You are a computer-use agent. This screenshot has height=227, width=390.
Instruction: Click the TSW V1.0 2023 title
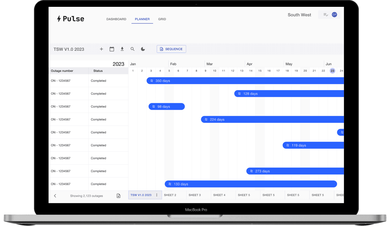[69, 49]
